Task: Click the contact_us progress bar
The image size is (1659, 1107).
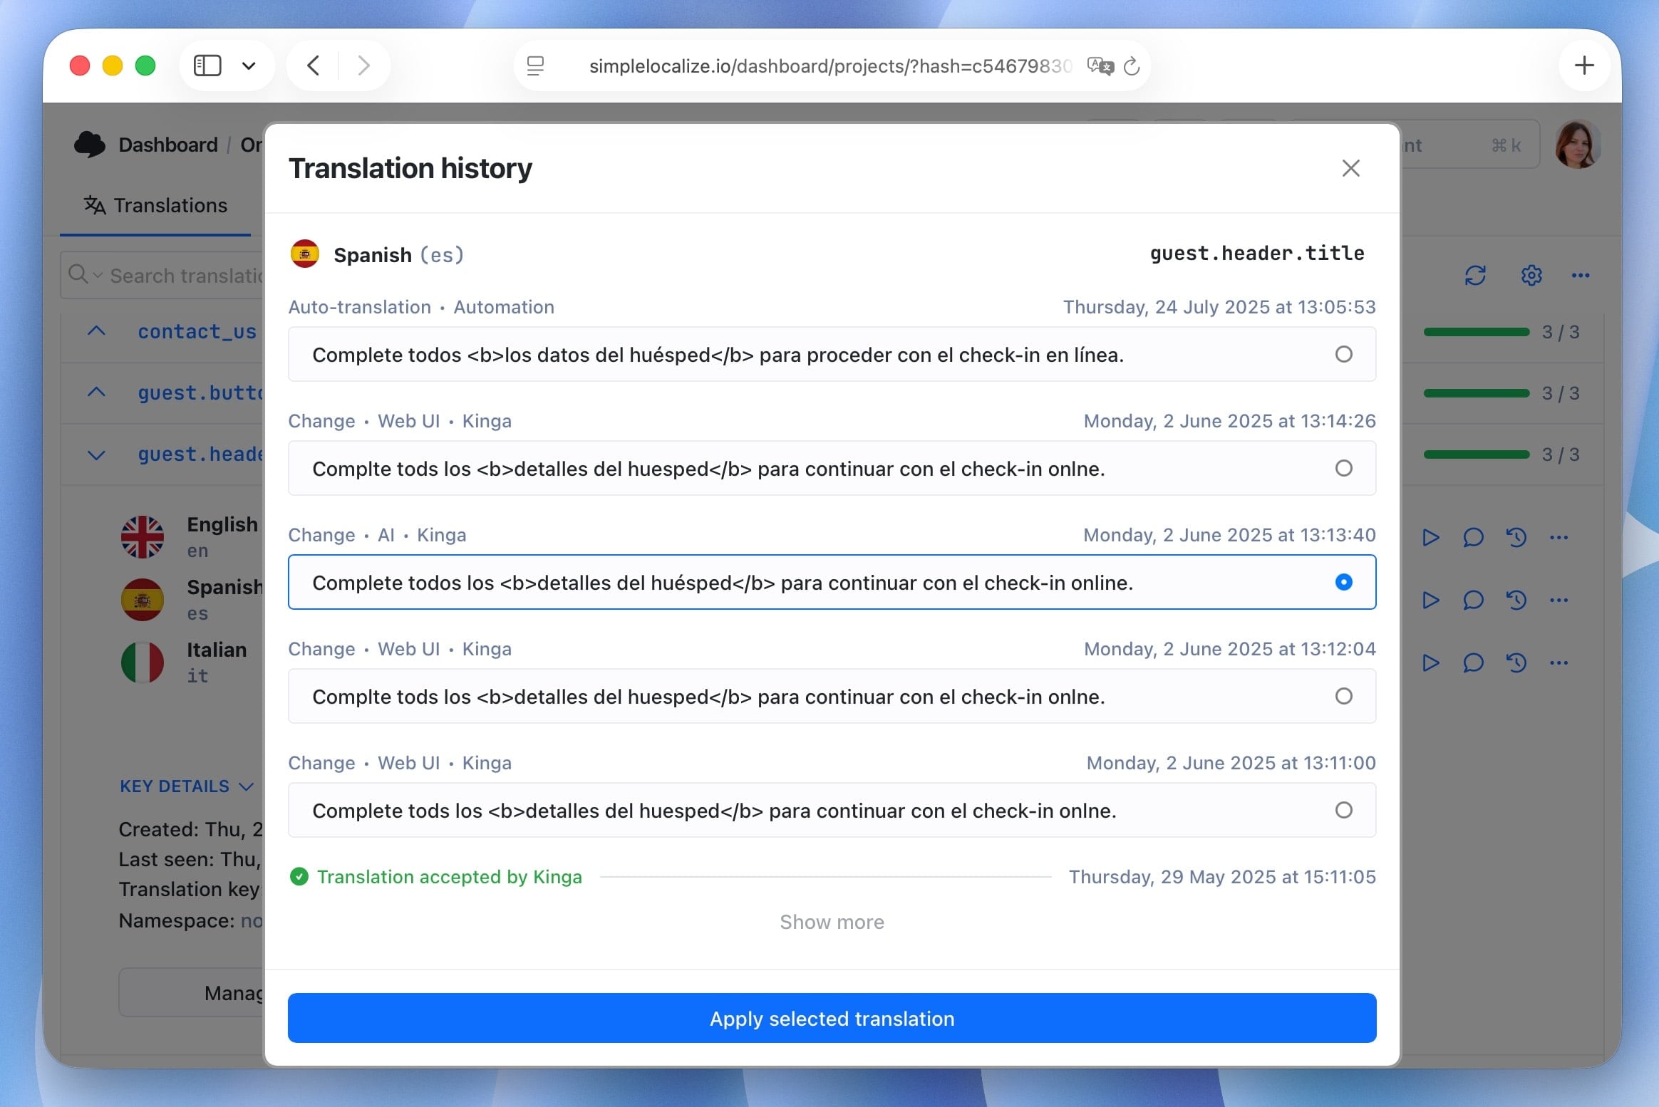Action: (x=1476, y=332)
